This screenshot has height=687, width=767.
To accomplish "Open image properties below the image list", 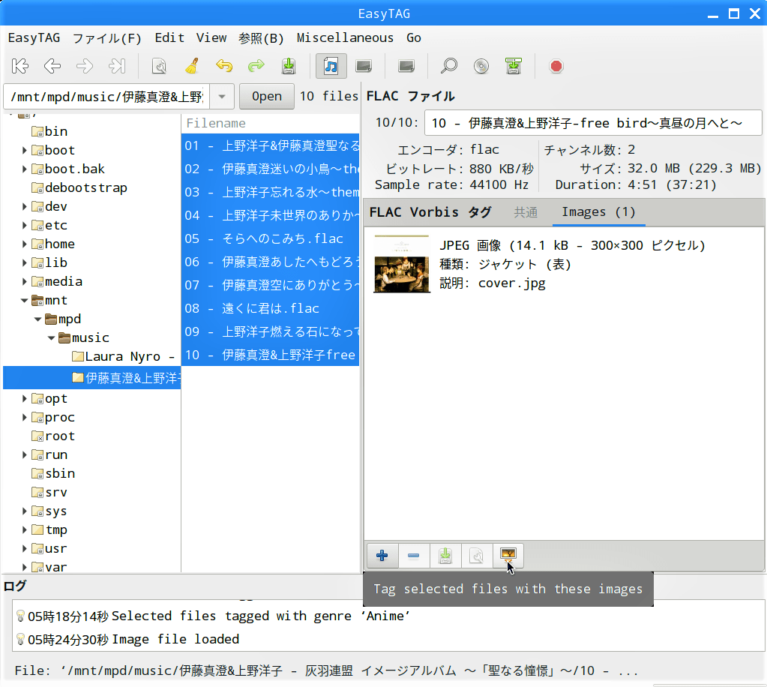I will pyautogui.click(x=476, y=555).
